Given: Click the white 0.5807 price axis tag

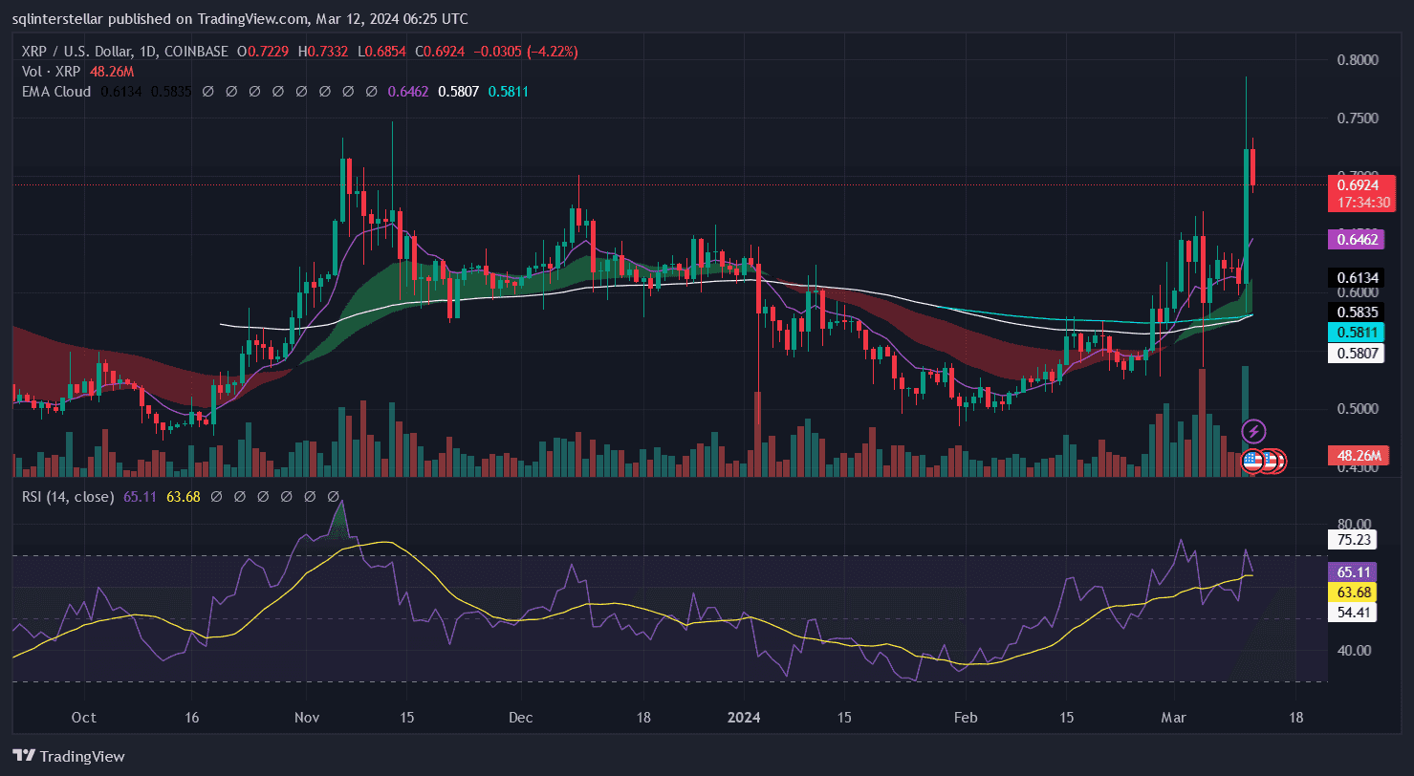Looking at the screenshot, I should point(1356,353).
